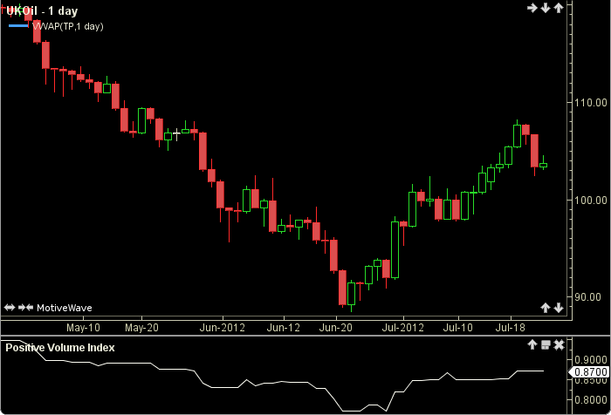Screen dimensions: 611x415
Task: Click the 0.9000 indicator axis label
Action: [591, 360]
